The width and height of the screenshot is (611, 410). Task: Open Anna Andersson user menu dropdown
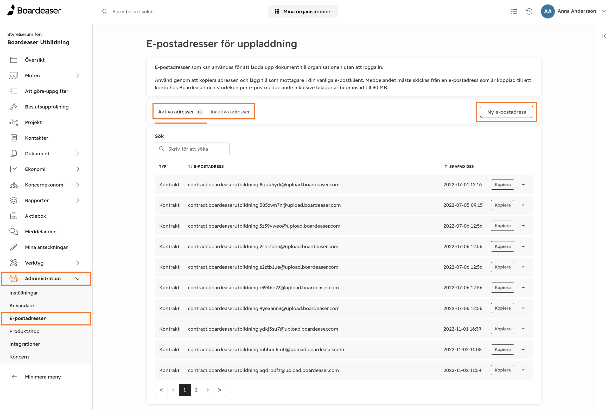(x=604, y=11)
